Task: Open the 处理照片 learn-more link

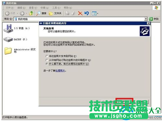Action: (x=60, y=71)
